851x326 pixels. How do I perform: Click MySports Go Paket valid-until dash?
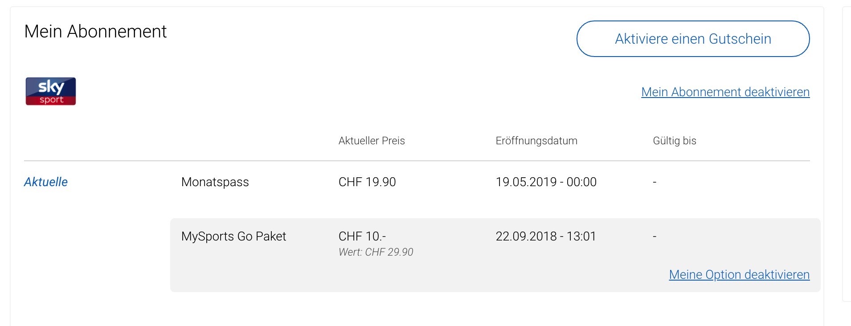654,236
